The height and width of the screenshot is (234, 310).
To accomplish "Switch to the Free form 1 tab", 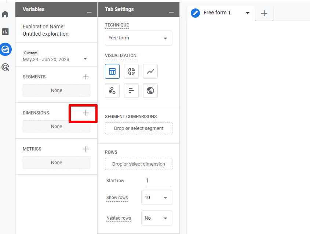I will point(217,13).
